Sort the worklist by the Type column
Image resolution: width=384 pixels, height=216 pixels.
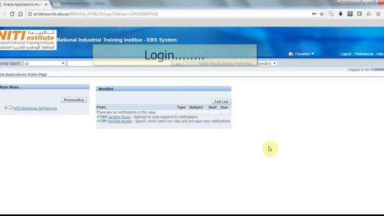pyautogui.click(x=181, y=107)
